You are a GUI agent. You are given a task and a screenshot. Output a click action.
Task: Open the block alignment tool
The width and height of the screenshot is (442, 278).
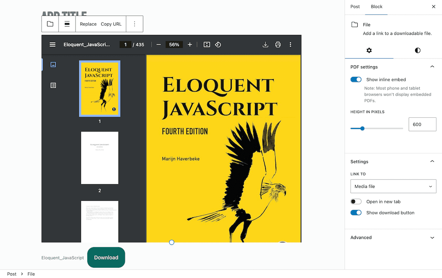(67, 24)
